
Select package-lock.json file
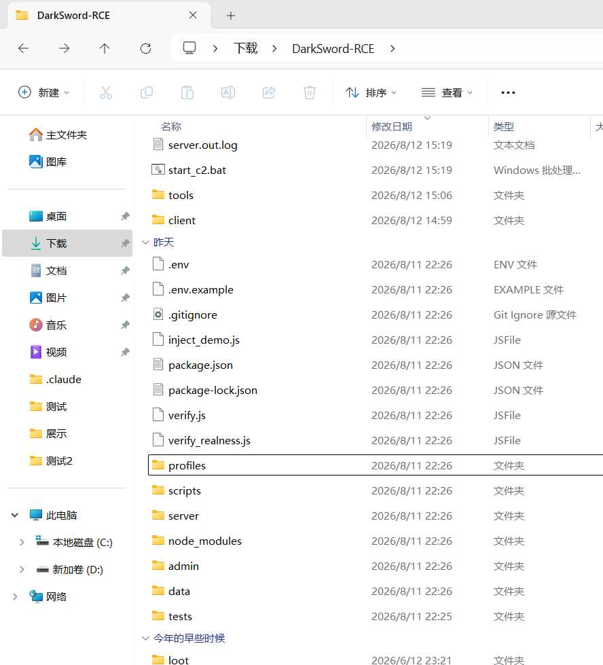tap(376, 390)
